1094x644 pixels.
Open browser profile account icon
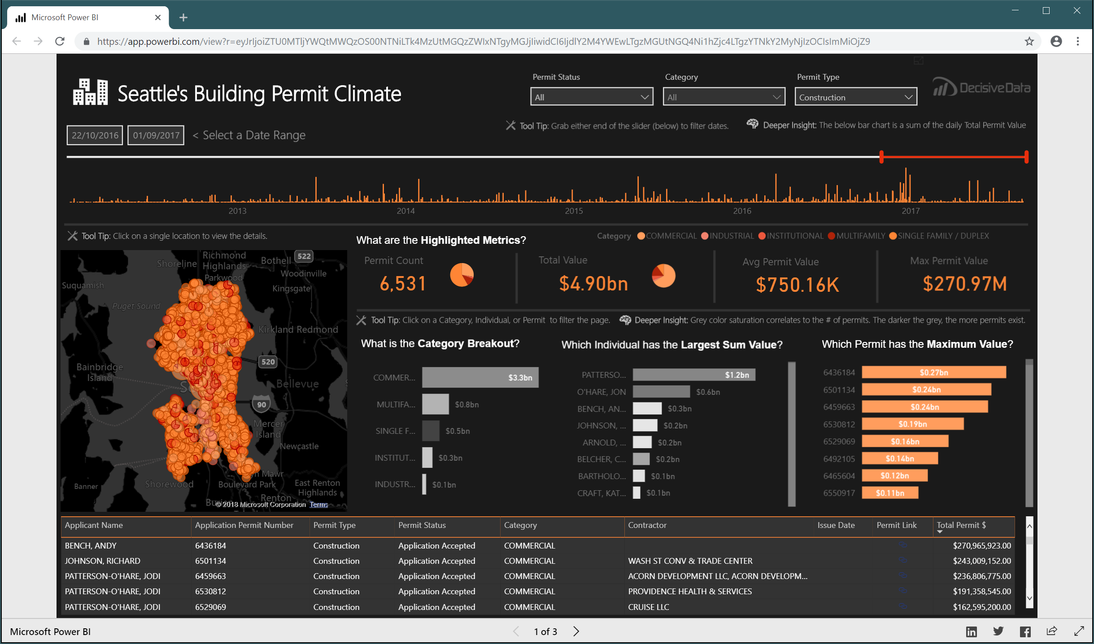pyautogui.click(x=1056, y=41)
